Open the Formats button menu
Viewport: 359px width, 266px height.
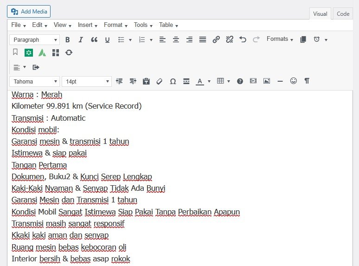tap(280, 39)
